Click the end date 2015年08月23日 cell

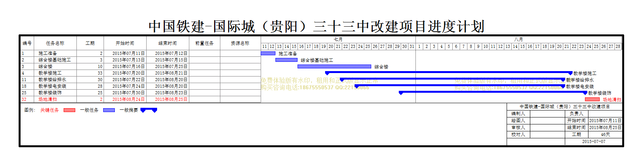(168, 93)
